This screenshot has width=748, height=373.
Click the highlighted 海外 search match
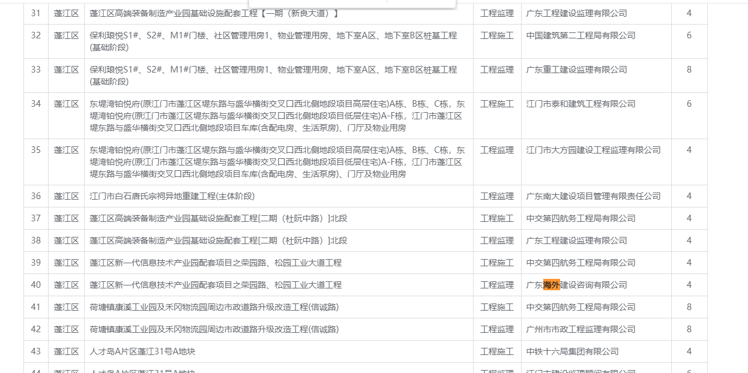click(x=551, y=285)
